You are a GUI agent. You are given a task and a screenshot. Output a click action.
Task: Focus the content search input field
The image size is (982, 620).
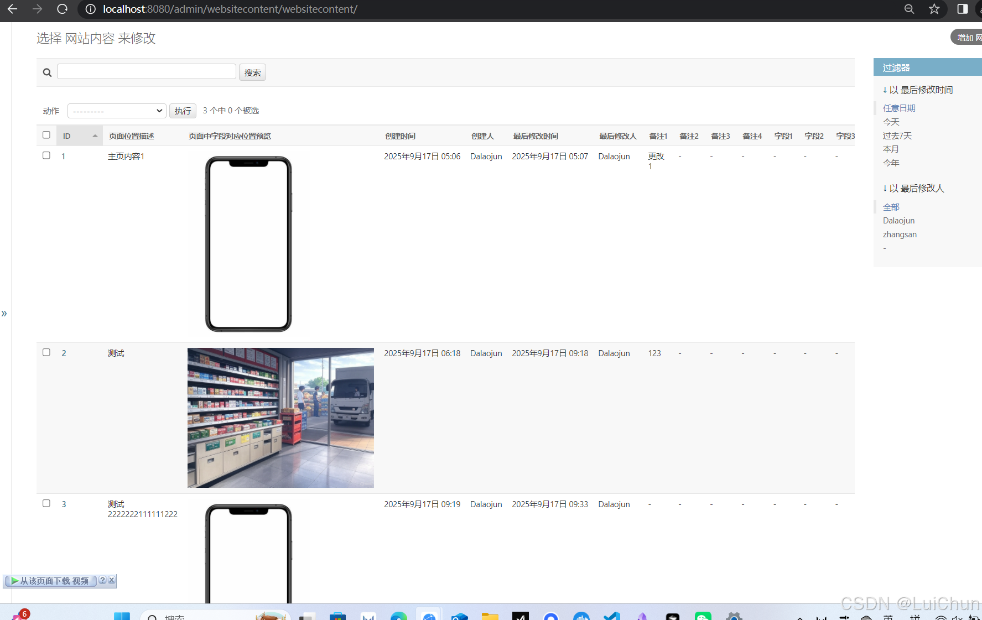(147, 71)
